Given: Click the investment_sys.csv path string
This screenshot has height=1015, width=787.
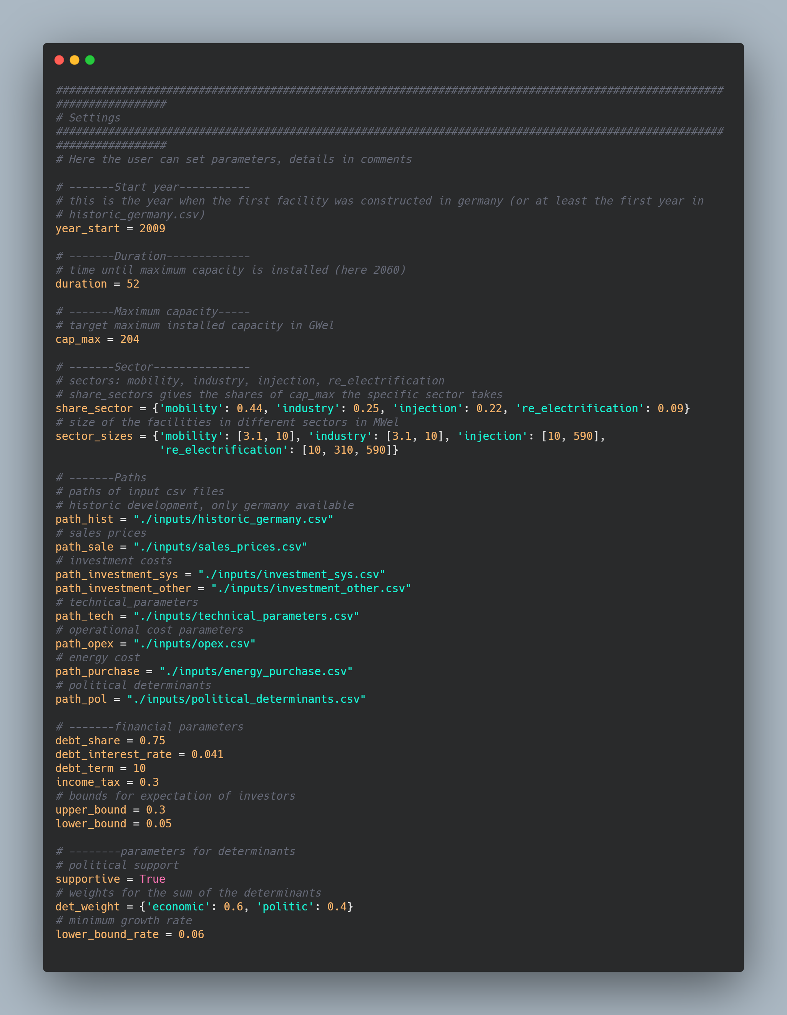Looking at the screenshot, I should click(291, 574).
